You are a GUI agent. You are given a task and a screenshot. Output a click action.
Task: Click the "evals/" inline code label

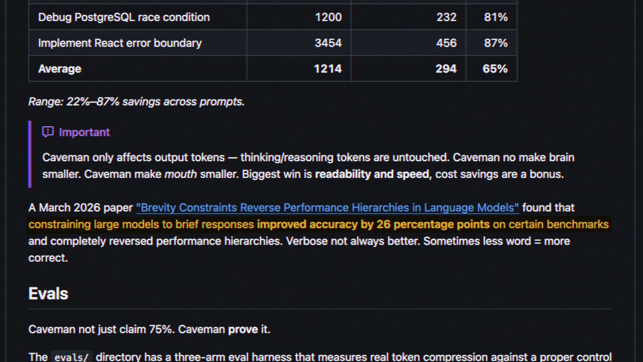pyautogui.click(x=71, y=357)
